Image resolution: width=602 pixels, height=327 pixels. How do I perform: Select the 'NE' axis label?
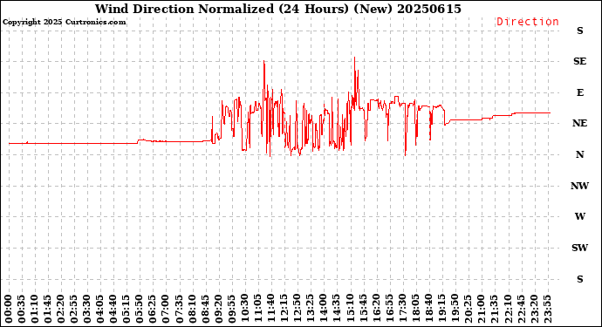tap(579, 123)
